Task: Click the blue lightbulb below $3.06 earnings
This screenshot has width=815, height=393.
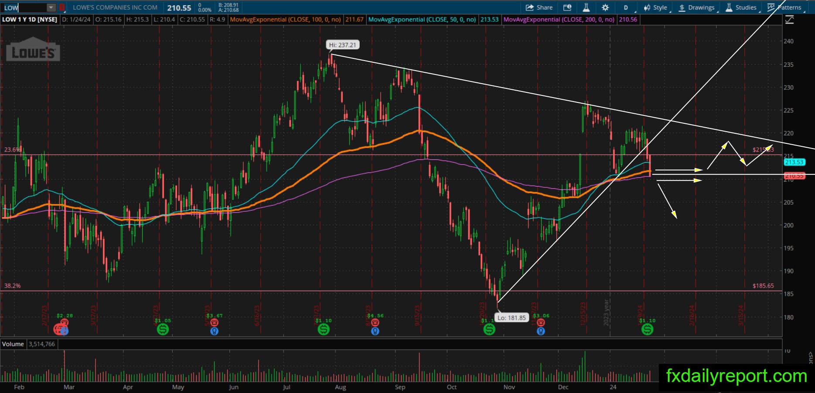Action: (541, 331)
